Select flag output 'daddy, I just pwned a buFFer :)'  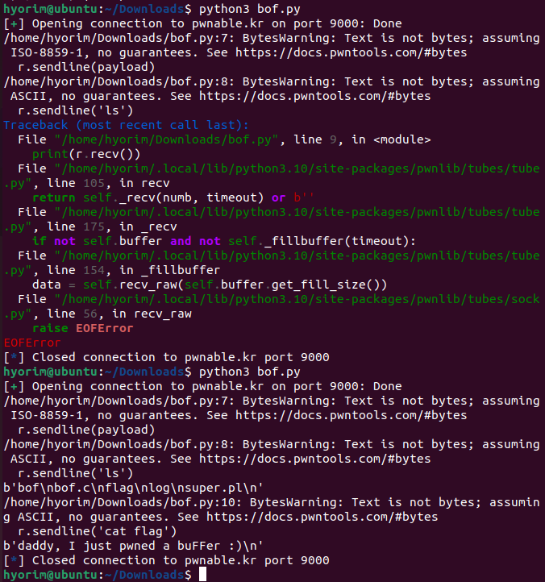click(133, 546)
